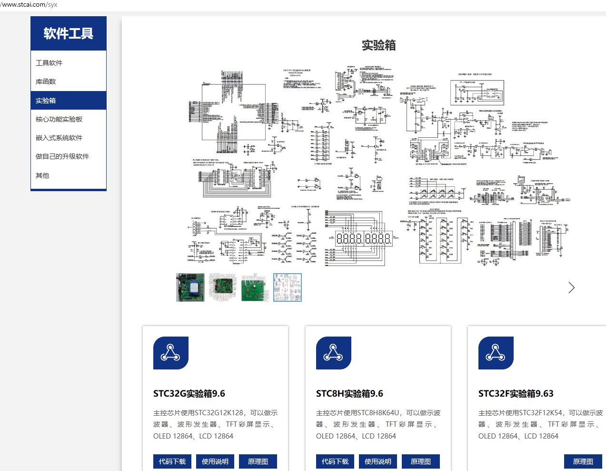Click 代码下载 button for STC32G实验箱9.6

172,461
